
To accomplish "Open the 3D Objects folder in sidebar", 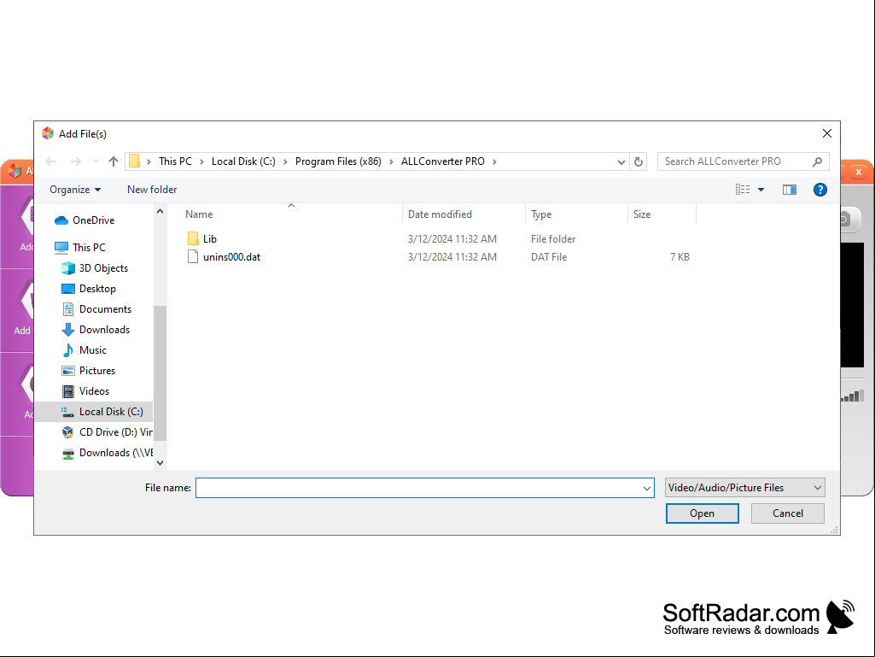I will tap(103, 268).
